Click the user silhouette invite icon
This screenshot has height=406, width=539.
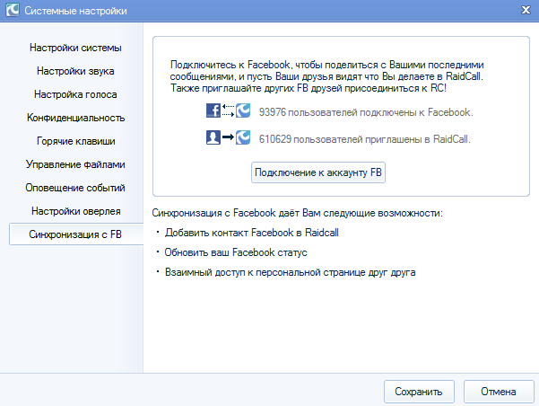point(213,137)
